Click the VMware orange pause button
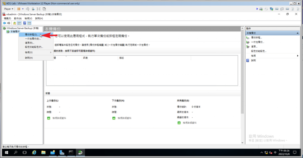 (19, 9)
